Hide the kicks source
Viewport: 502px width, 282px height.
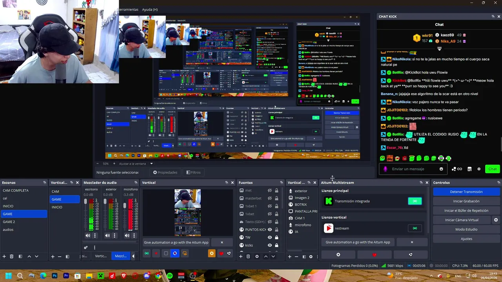270,245
